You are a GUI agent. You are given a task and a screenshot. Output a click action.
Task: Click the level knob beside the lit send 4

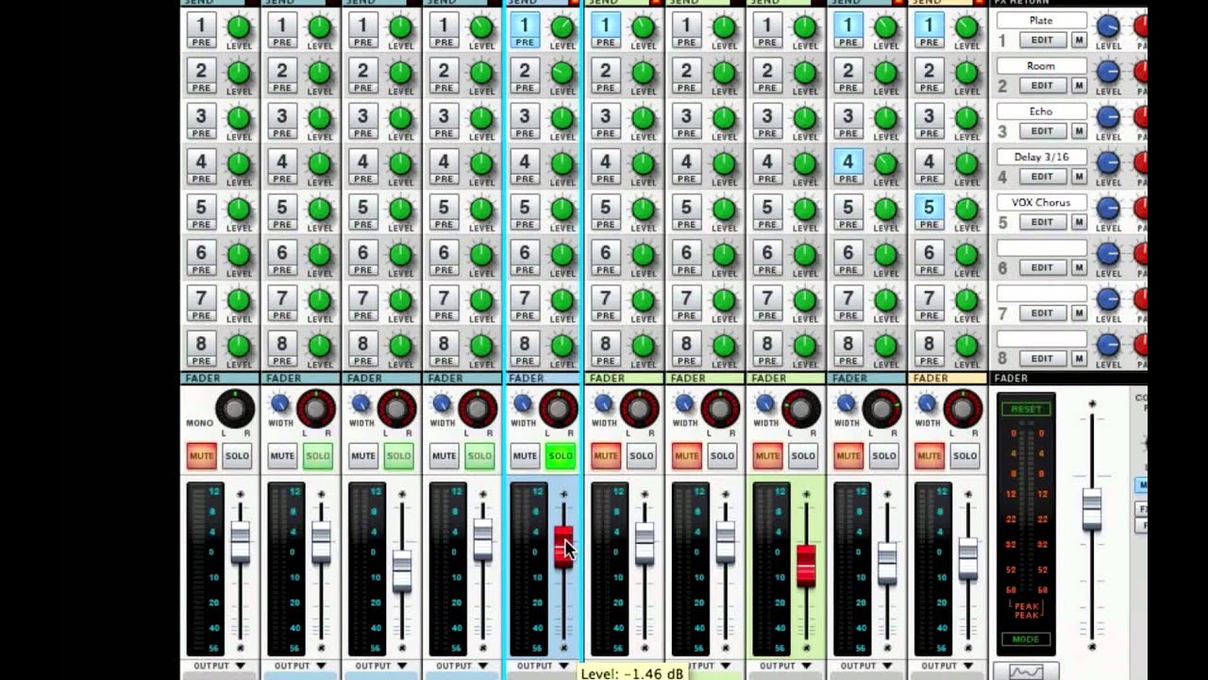coord(885,162)
